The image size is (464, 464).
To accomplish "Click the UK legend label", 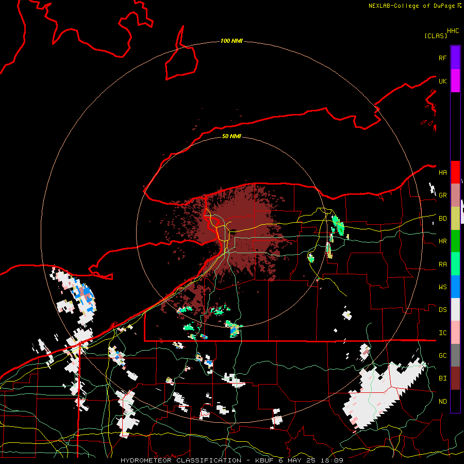I will tap(442, 81).
